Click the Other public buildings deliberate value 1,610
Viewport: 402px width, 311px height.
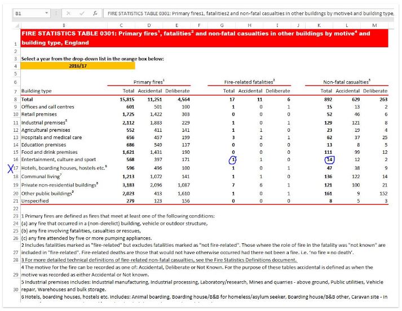tap(184, 193)
